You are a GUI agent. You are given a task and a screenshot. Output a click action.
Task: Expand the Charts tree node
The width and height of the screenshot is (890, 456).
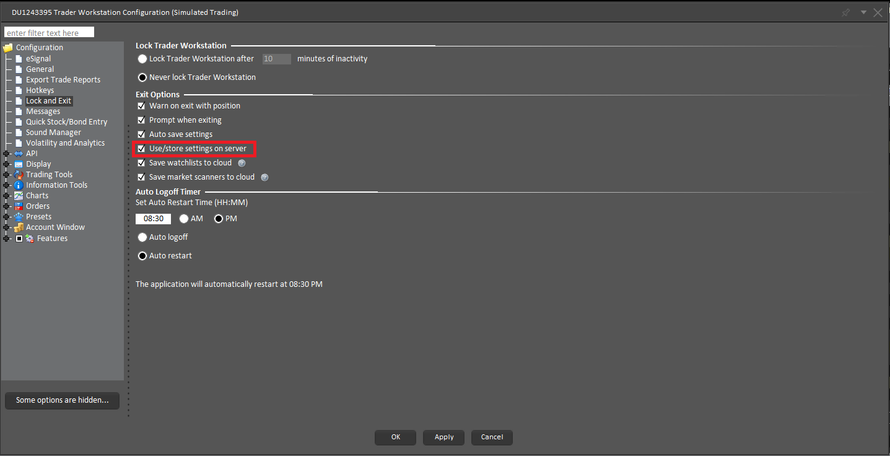tap(7, 196)
